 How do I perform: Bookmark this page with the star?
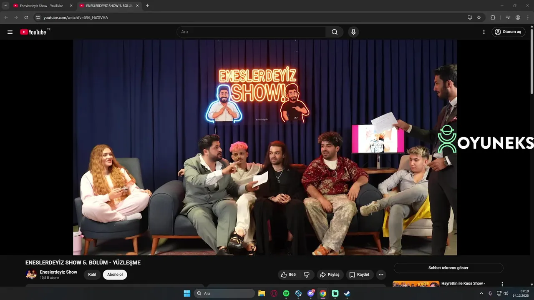pyautogui.click(x=479, y=17)
